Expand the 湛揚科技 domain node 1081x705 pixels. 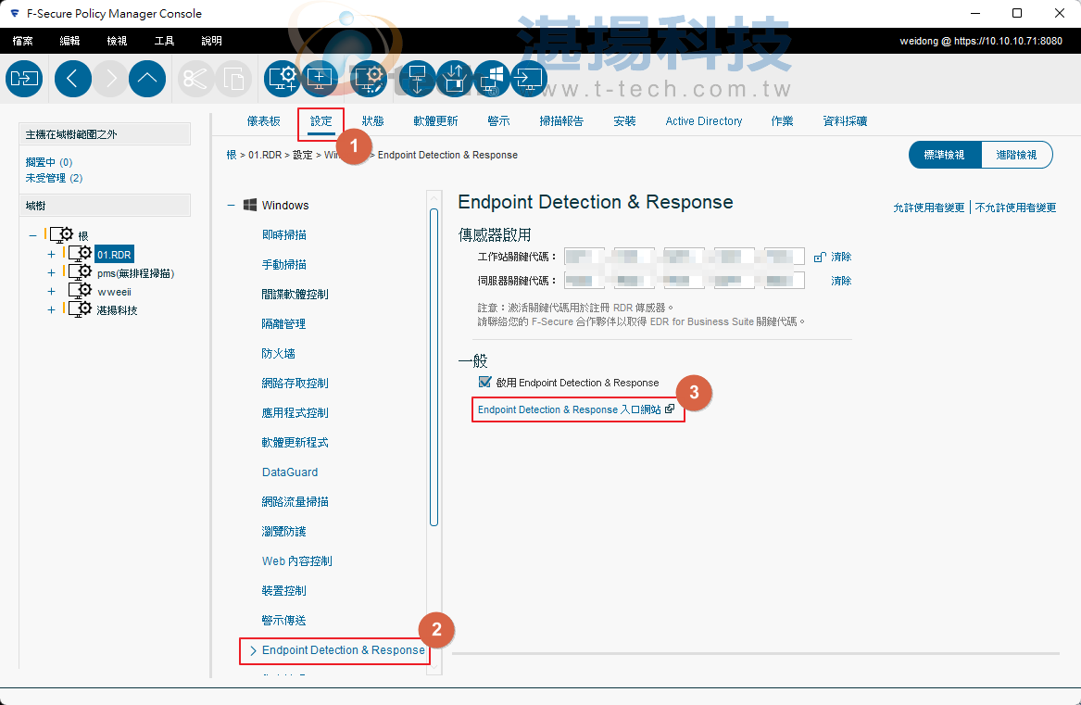click(51, 310)
